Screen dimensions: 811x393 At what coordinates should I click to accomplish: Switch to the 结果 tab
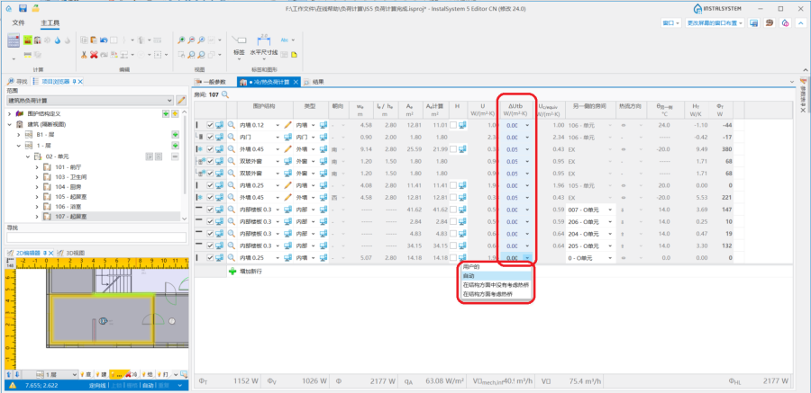[x=317, y=82]
